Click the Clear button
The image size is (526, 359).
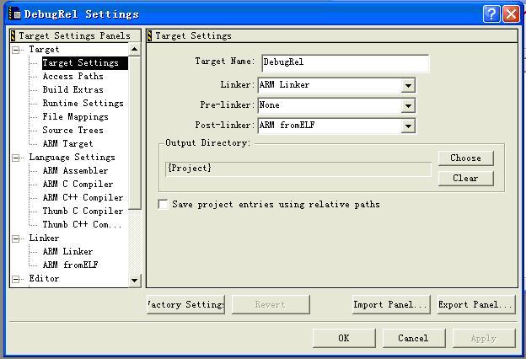(x=466, y=178)
